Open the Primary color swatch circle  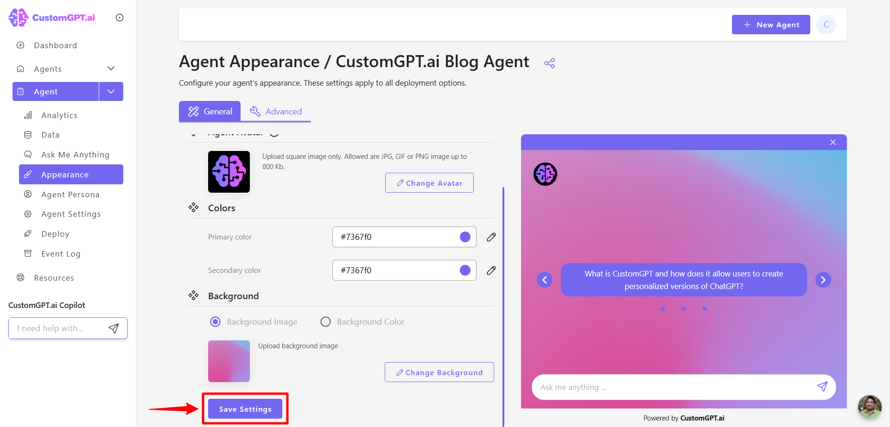point(465,237)
